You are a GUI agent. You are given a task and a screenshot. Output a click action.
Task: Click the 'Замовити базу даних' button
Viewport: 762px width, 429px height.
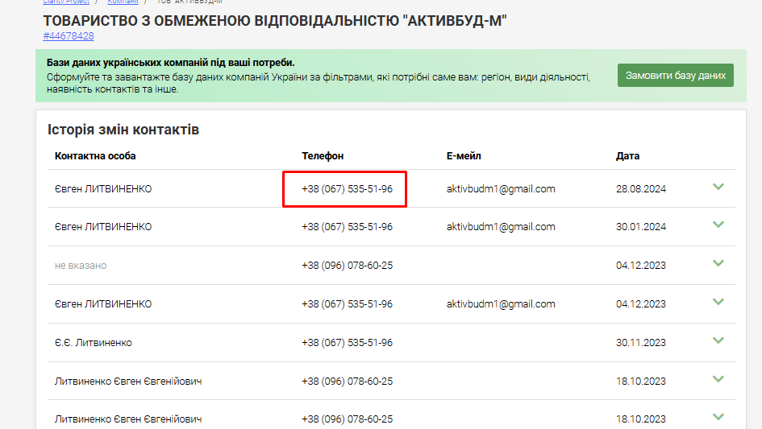[x=675, y=76]
